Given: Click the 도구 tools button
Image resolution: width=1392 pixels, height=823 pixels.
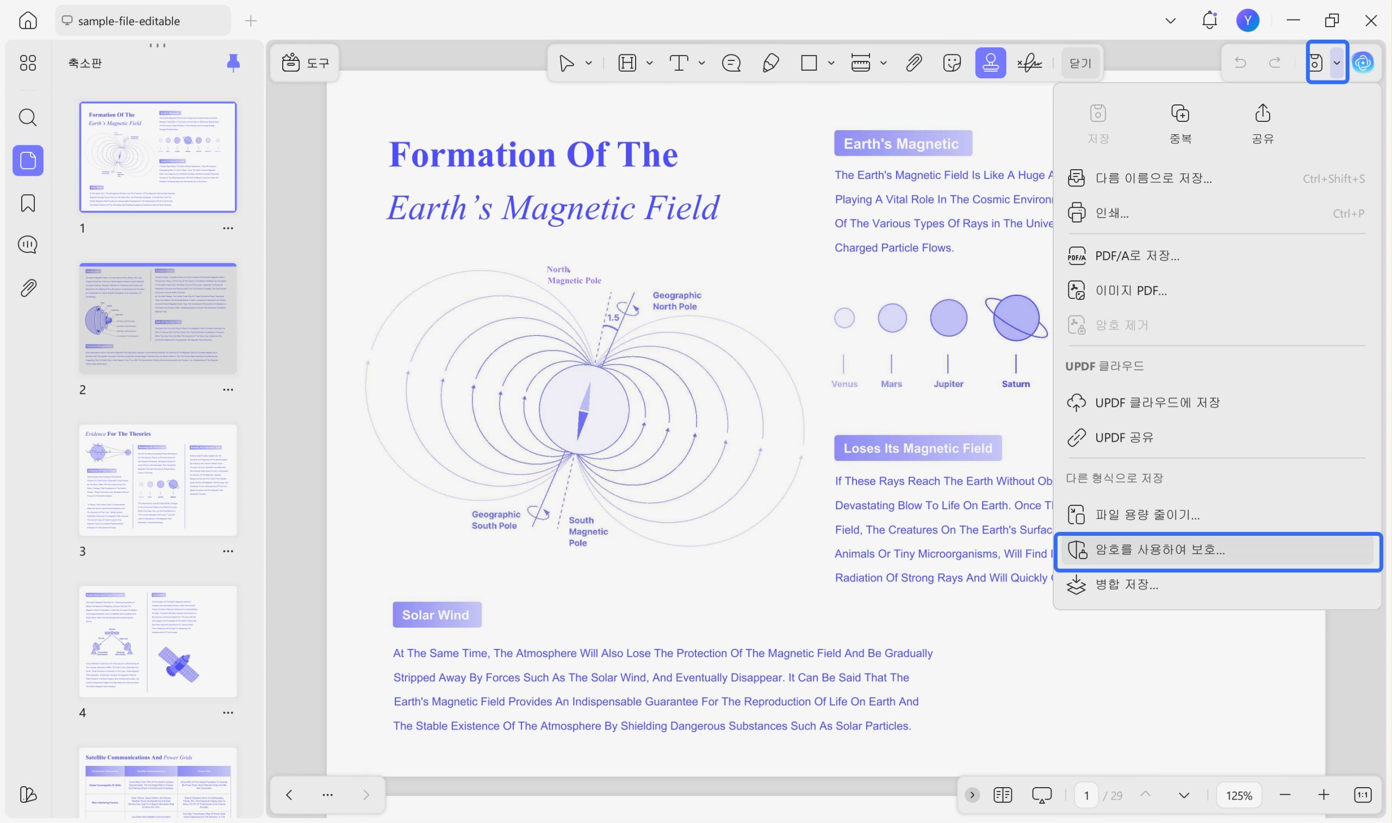Looking at the screenshot, I should [x=305, y=63].
